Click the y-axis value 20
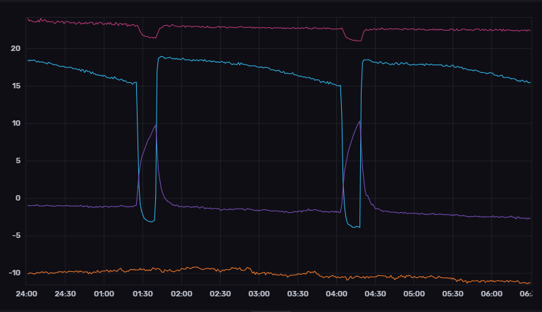 (x=15, y=48)
